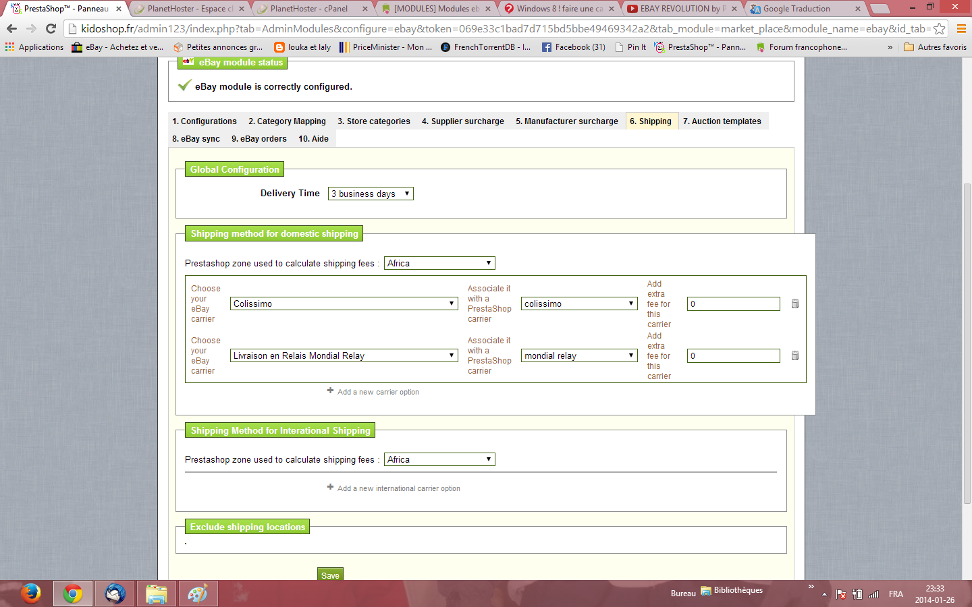Open the Applications bookmarks shortcut
This screenshot has height=607, width=972.
(x=34, y=47)
